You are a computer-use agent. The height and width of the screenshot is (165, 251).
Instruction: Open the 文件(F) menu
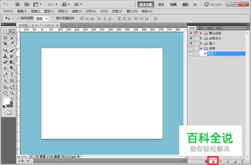(x=8, y=11)
